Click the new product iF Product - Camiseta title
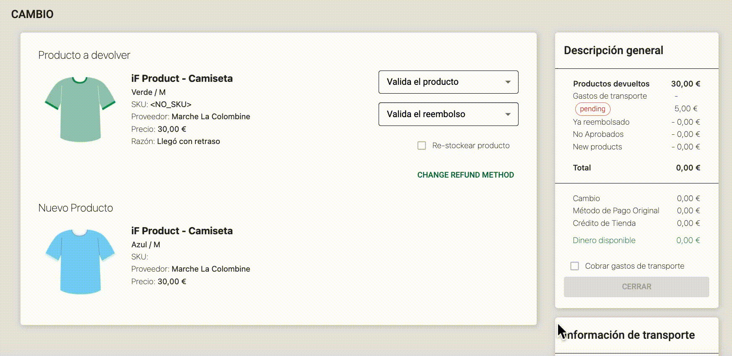Viewport: 732px width, 356px height. click(182, 231)
